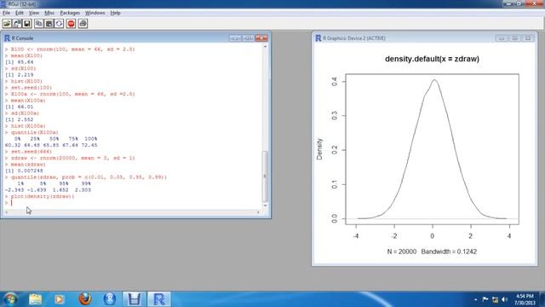Minimize the R Graphics Device 2 window
This screenshot has width=545, height=307.
click(x=502, y=38)
